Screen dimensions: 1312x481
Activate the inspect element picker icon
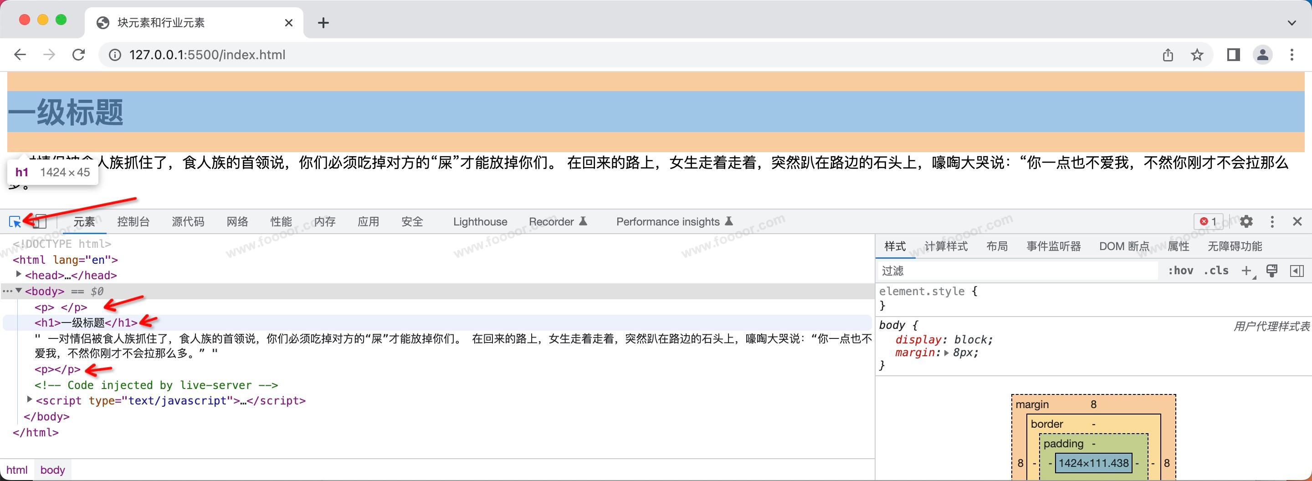15,221
